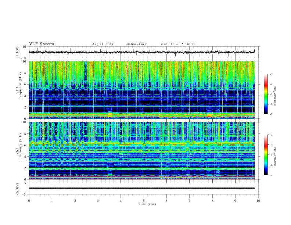The width and height of the screenshot is (291, 225).
Task: Click the "Time (min)" x-axis label
Action: click(147, 204)
